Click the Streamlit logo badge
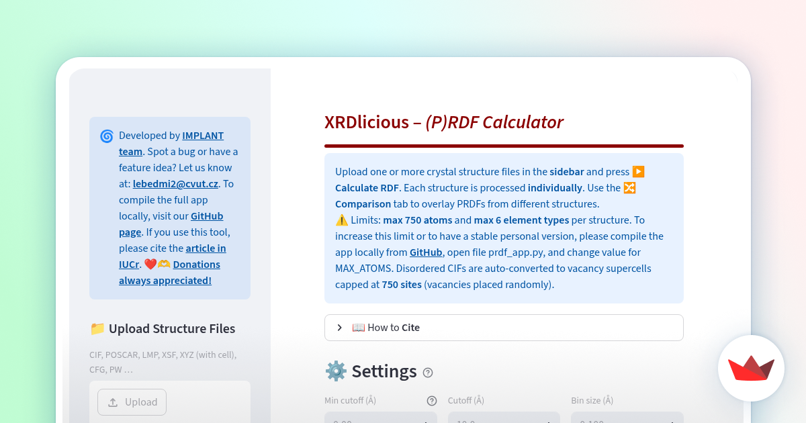Viewport: 806px width, 423px height. (751, 368)
